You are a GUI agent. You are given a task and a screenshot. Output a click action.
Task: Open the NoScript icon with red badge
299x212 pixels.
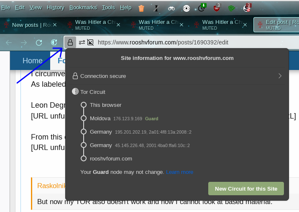pos(247,8)
